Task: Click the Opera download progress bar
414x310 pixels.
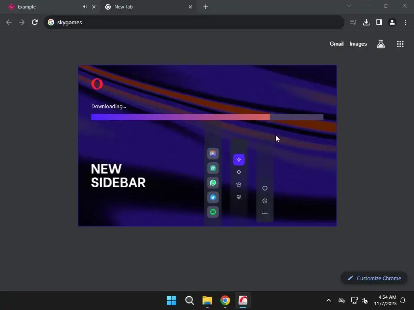Action: 207,117
